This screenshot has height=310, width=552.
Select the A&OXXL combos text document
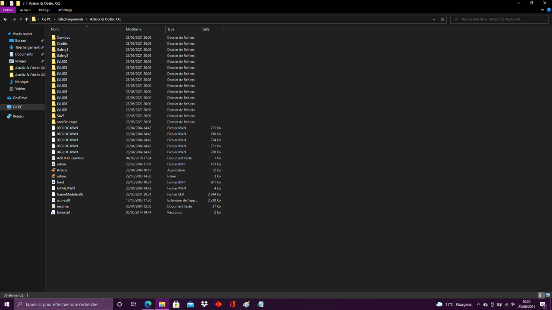click(70, 158)
